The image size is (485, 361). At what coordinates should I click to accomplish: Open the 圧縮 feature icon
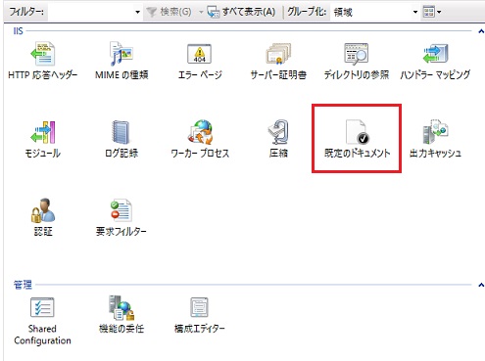[278, 133]
